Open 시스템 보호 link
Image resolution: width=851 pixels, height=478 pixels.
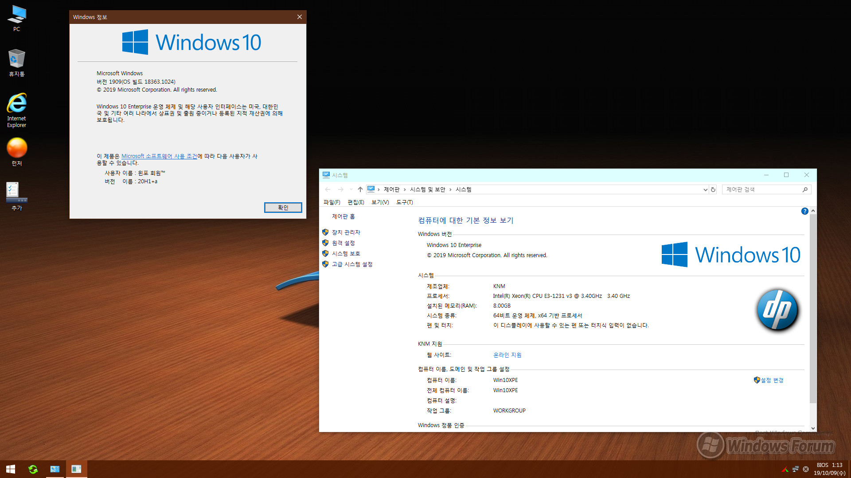click(x=346, y=254)
